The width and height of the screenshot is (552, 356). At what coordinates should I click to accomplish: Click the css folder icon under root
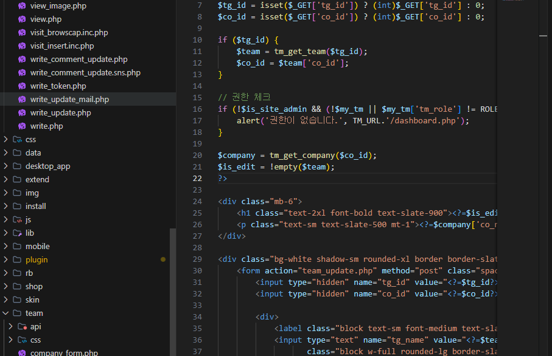(x=16, y=140)
